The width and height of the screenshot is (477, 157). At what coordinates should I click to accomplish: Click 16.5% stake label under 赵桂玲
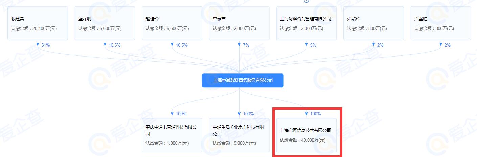(x=182, y=45)
